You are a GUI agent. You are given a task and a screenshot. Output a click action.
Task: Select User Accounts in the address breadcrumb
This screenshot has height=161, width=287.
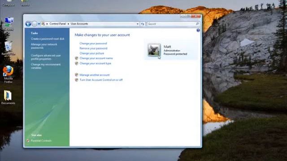(x=79, y=24)
